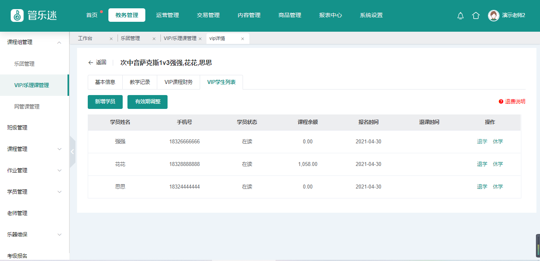540x261 pixels.
Task: Click the 有效期调整 button
Action: [147, 102]
